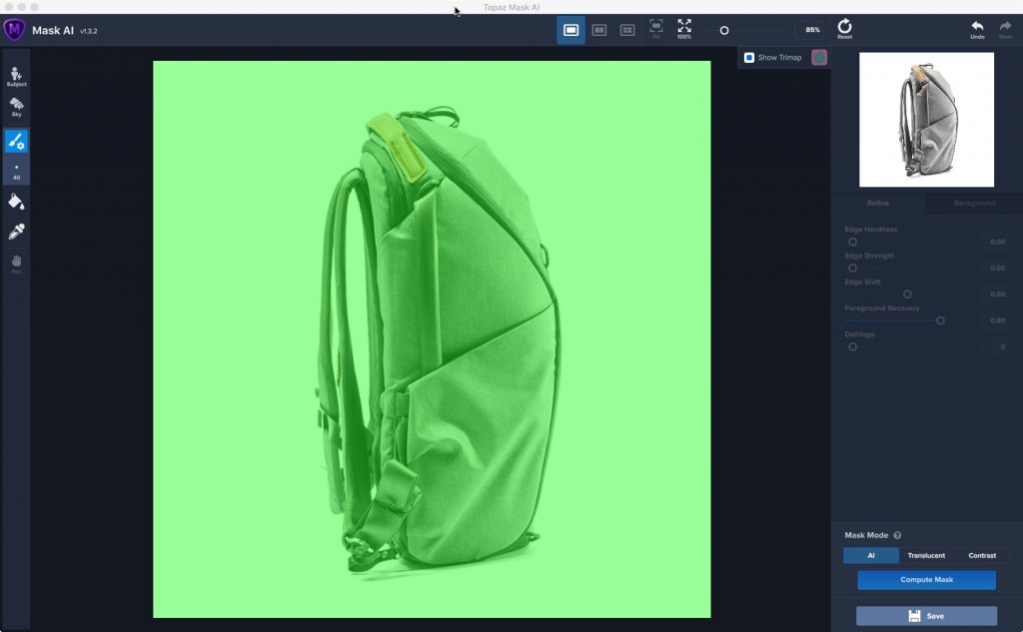Click the Edge Strength value field

(x=996, y=268)
